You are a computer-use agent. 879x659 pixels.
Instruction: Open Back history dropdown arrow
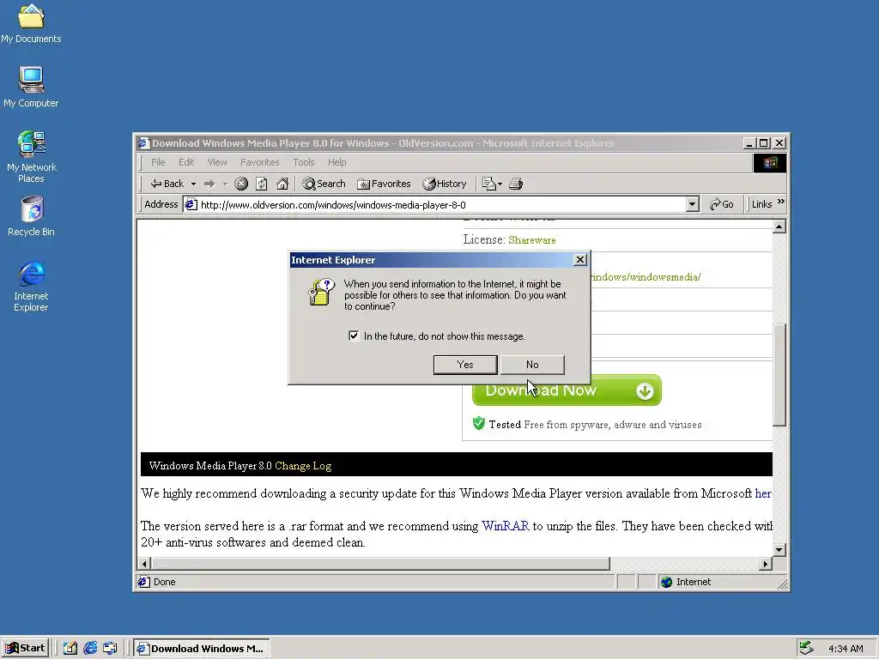193,184
